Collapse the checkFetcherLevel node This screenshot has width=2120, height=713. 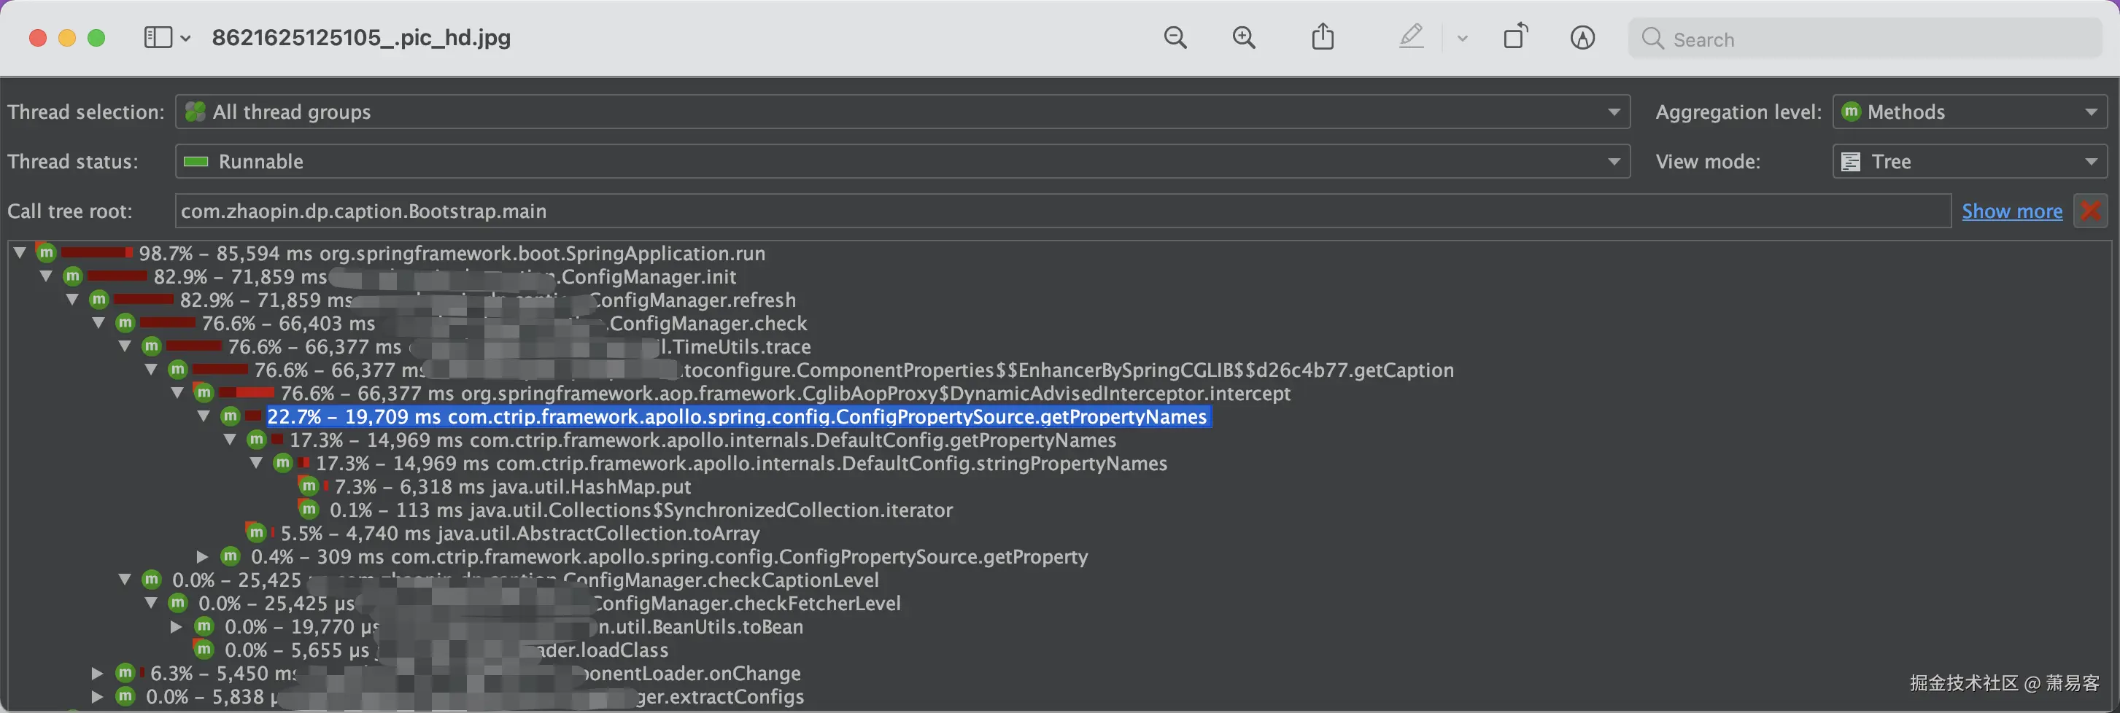152,603
